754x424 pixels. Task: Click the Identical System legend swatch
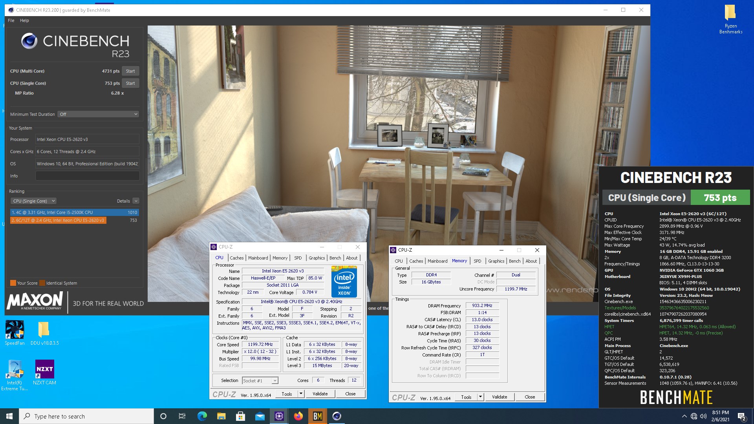point(42,283)
